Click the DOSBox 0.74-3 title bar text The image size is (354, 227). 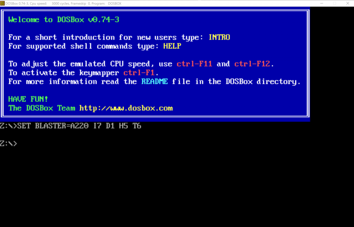(x=17, y=3)
